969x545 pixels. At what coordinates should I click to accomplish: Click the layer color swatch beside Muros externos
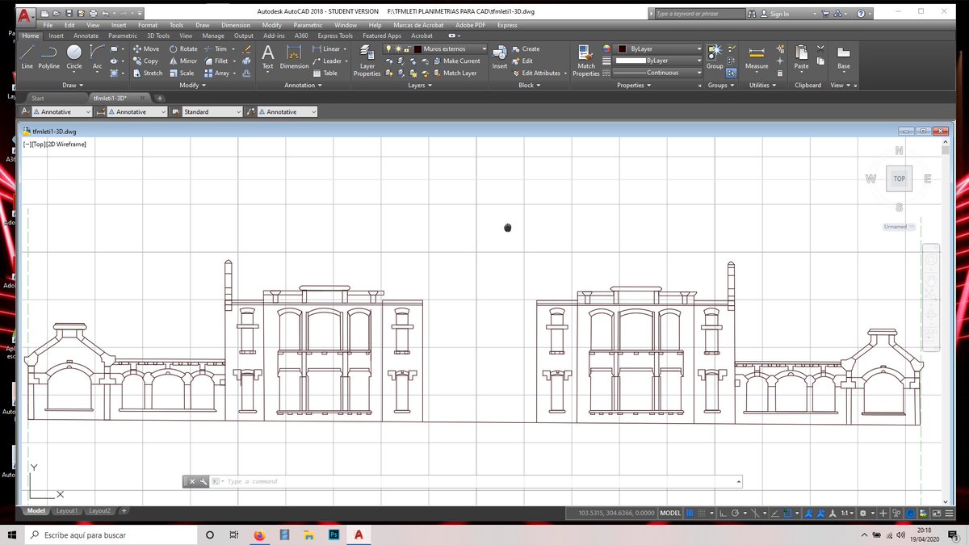417,48
